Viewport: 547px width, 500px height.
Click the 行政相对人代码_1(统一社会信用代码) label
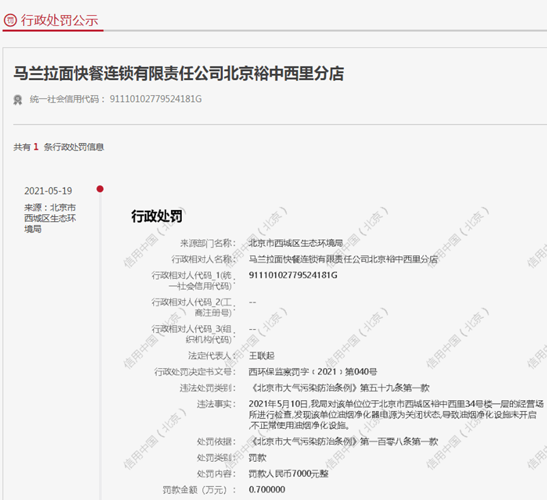194,280
